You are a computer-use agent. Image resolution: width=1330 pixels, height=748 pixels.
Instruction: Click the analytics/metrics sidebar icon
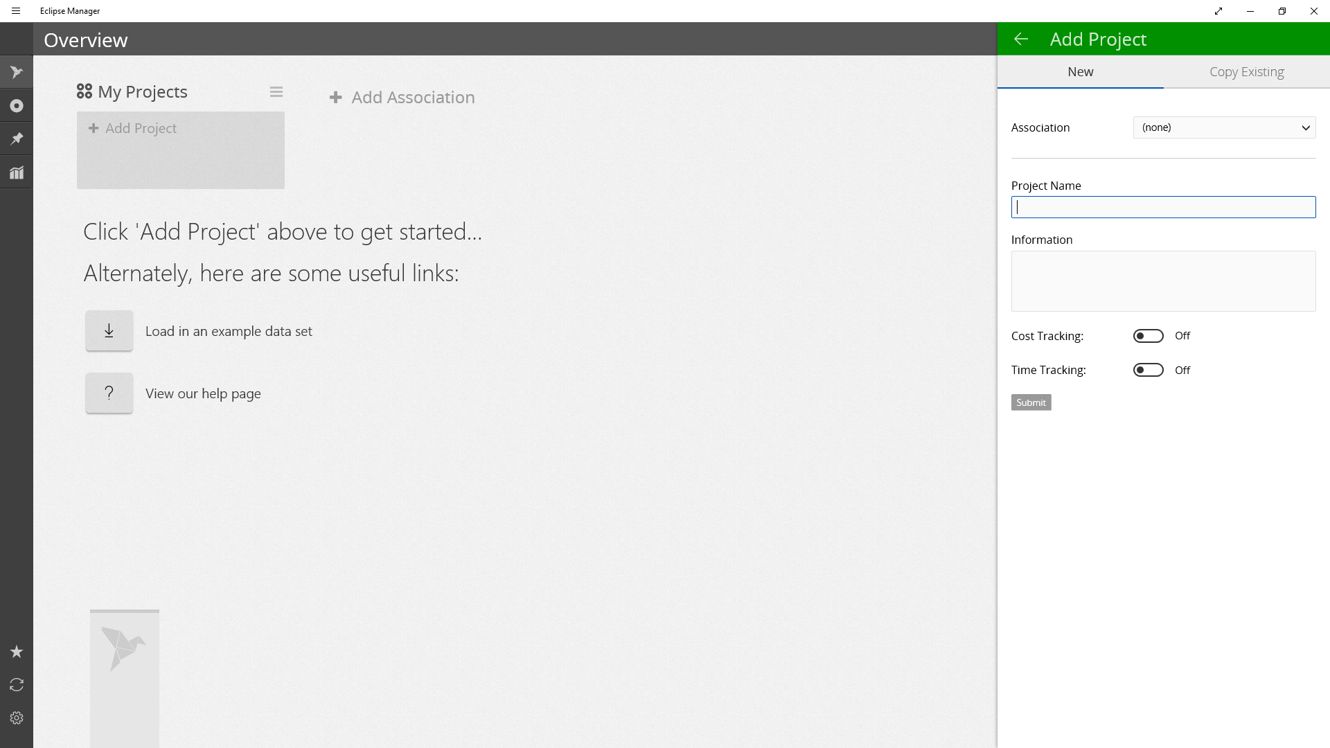(x=17, y=172)
